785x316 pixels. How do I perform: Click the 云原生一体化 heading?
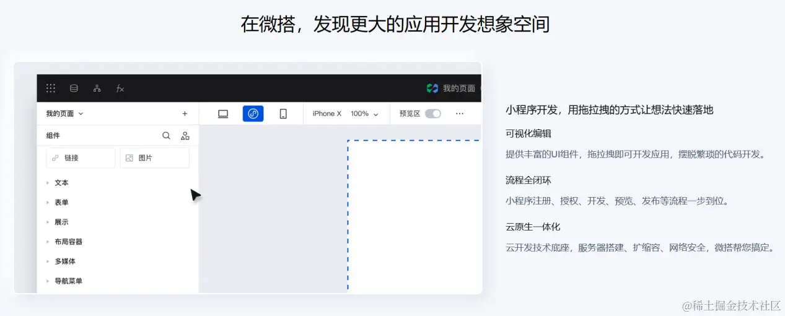click(x=533, y=227)
